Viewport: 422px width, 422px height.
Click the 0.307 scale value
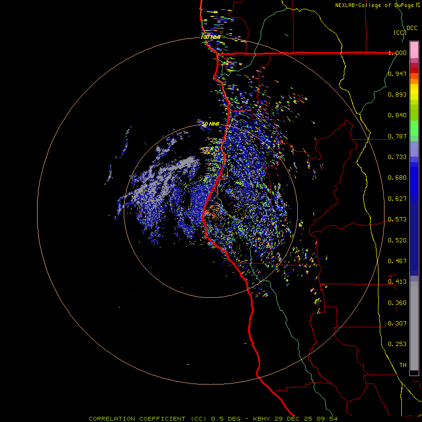coord(397,324)
